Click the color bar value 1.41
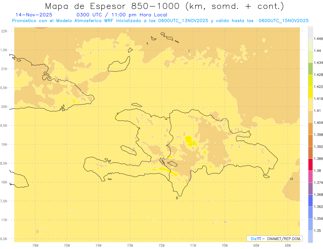 click(317, 111)
